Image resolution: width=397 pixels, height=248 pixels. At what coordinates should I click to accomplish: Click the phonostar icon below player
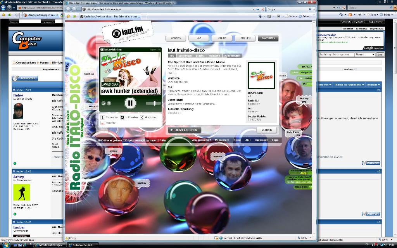(x=102, y=123)
